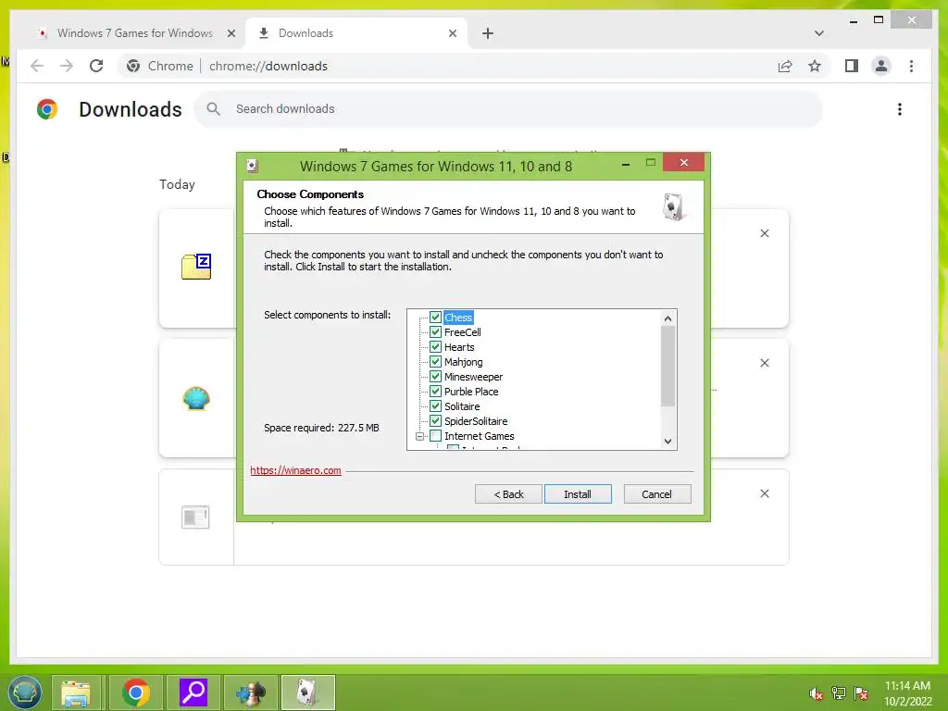Open the winaero.com link

pyautogui.click(x=295, y=470)
